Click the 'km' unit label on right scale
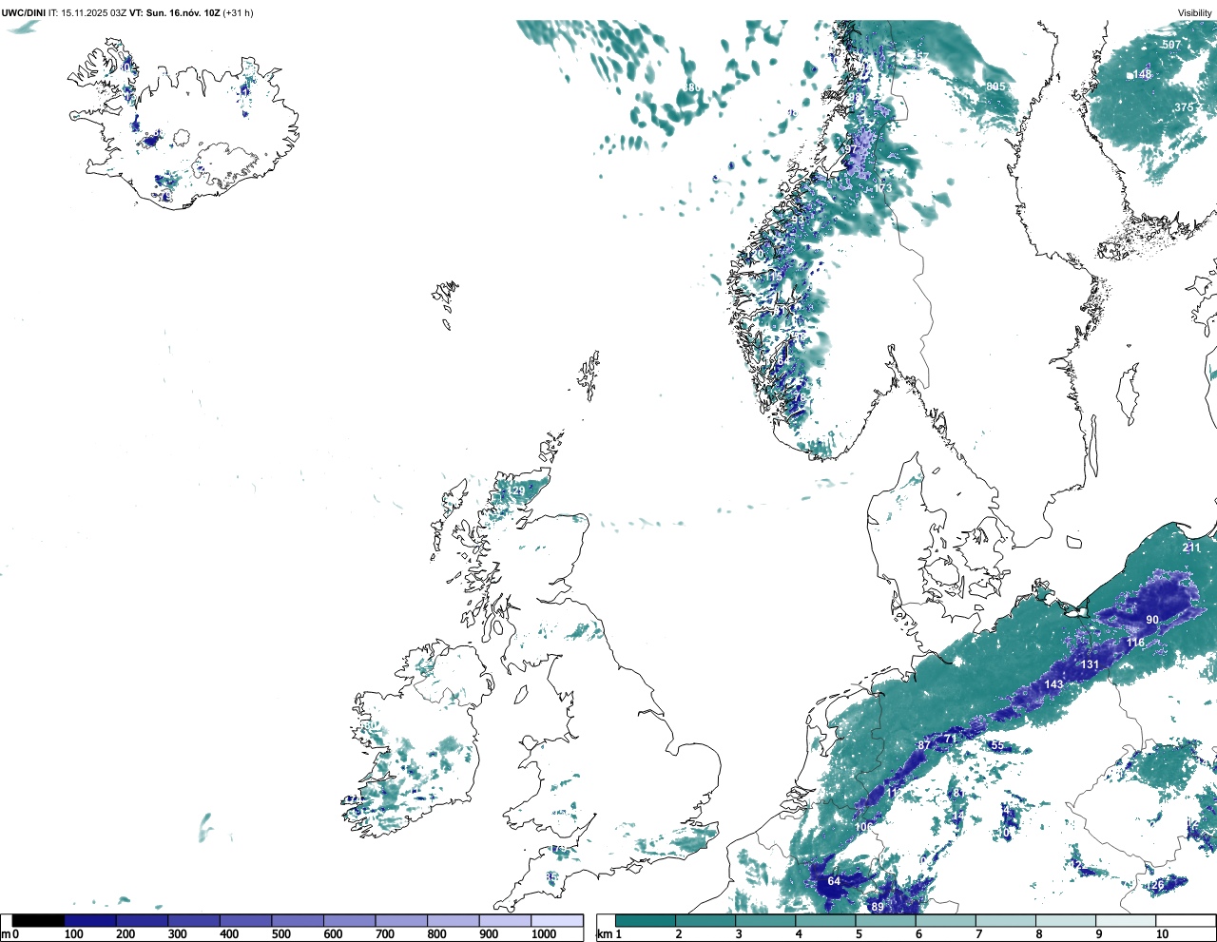1217x942 pixels. click(604, 934)
